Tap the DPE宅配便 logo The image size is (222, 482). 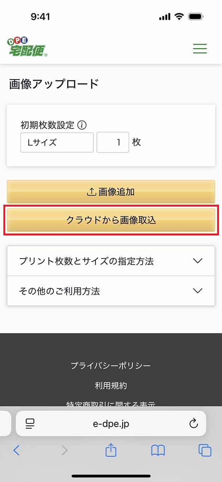coord(27,47)
